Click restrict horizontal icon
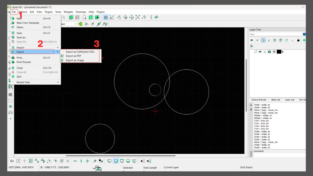Image resolution: width=313 pixels, height=176 pixels. point(75,161)
